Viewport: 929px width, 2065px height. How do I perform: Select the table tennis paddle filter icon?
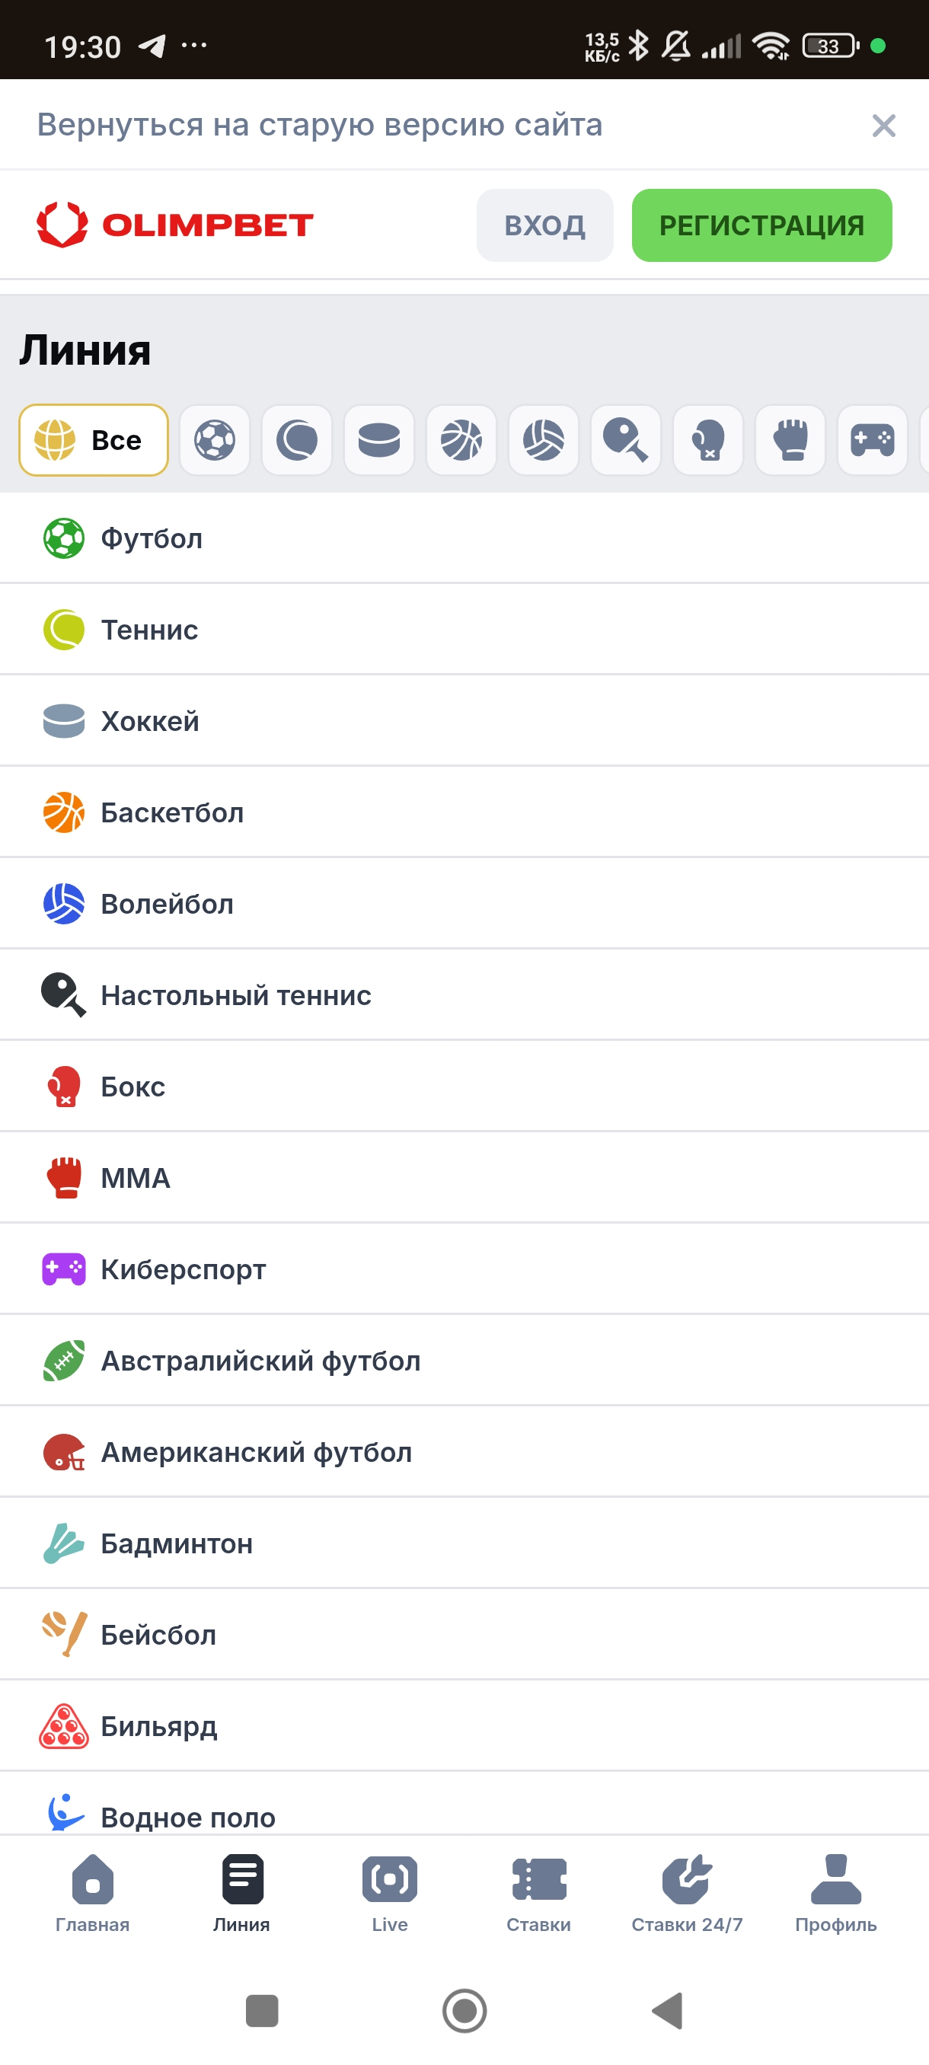(x=625, y=440)
